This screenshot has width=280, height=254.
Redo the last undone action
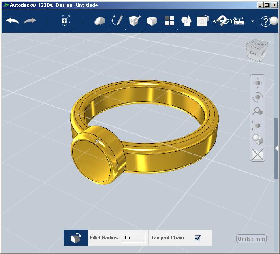point(30,21)
